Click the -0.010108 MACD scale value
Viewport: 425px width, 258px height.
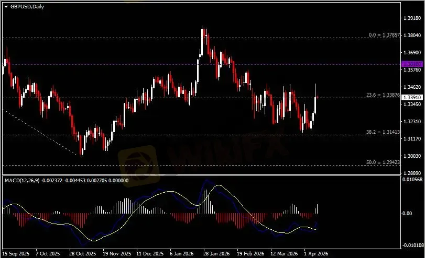[x=413, y=245]
